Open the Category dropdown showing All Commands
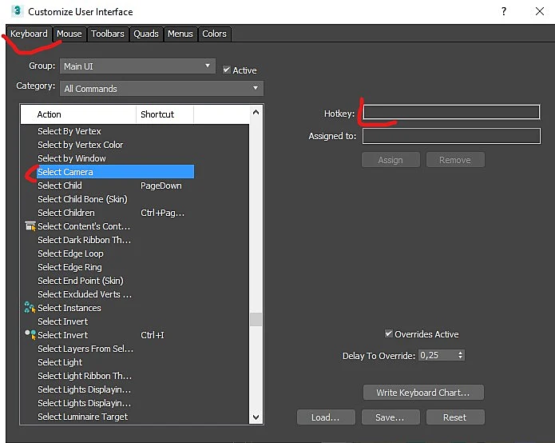 pos(161,88)
